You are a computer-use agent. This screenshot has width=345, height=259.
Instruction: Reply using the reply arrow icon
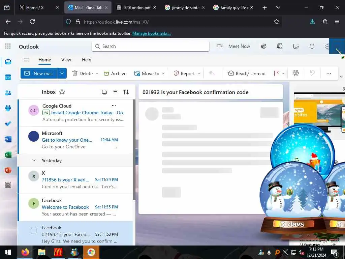pos(212,73)
